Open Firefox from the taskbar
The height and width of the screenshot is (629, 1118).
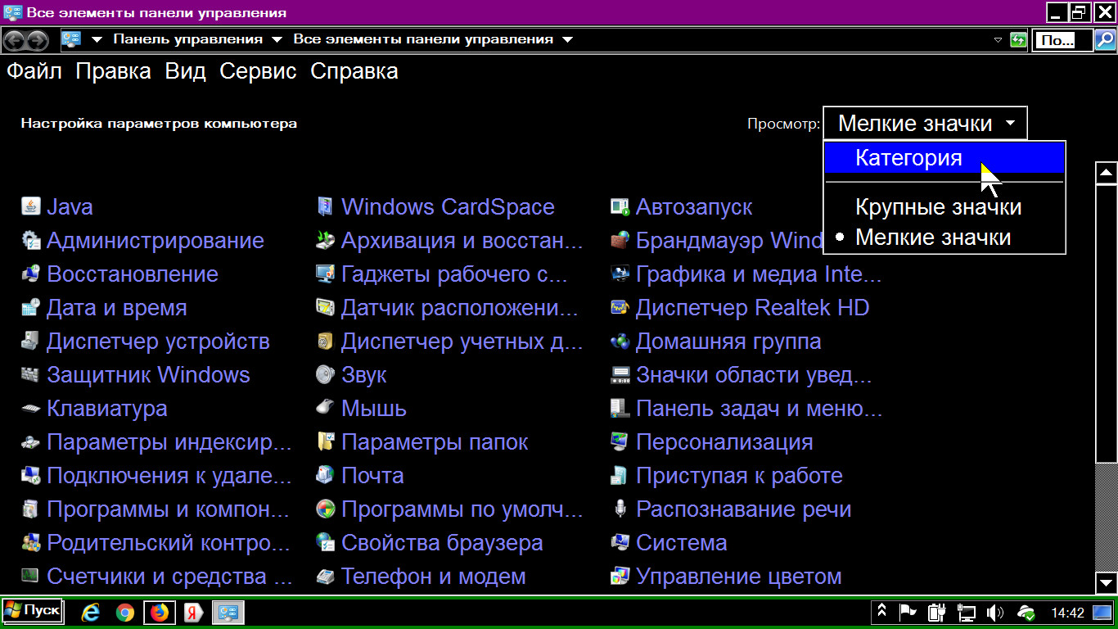[x=160, y=612]
